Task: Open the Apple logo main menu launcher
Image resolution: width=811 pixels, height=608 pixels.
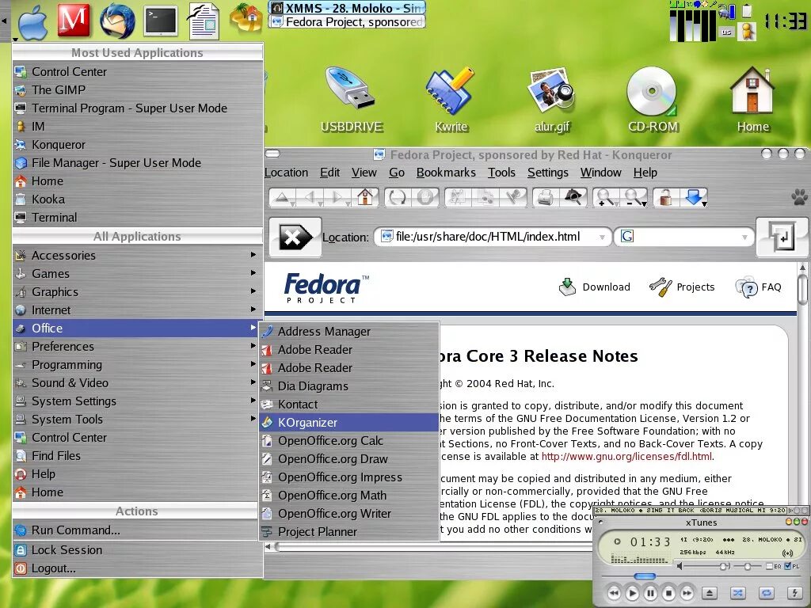Action: click(x=32, y=21)
